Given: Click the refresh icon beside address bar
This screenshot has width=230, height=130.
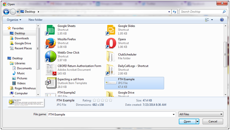Looking at the screenshot, I should tap(175, 12).
